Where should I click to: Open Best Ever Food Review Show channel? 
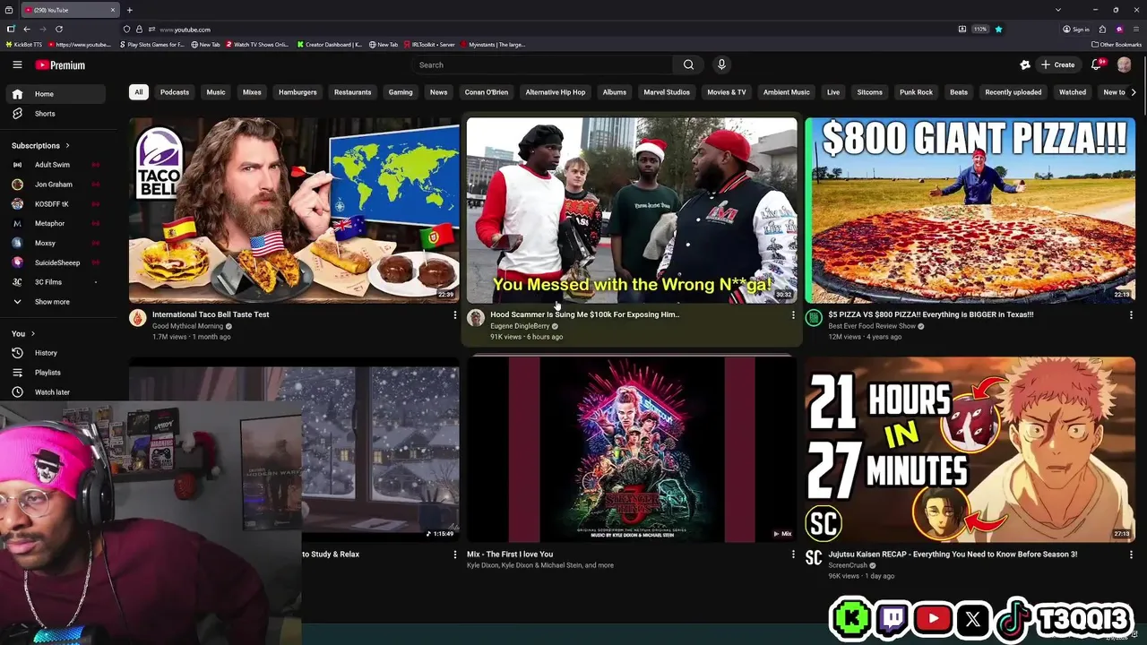[x=872, y=326]
